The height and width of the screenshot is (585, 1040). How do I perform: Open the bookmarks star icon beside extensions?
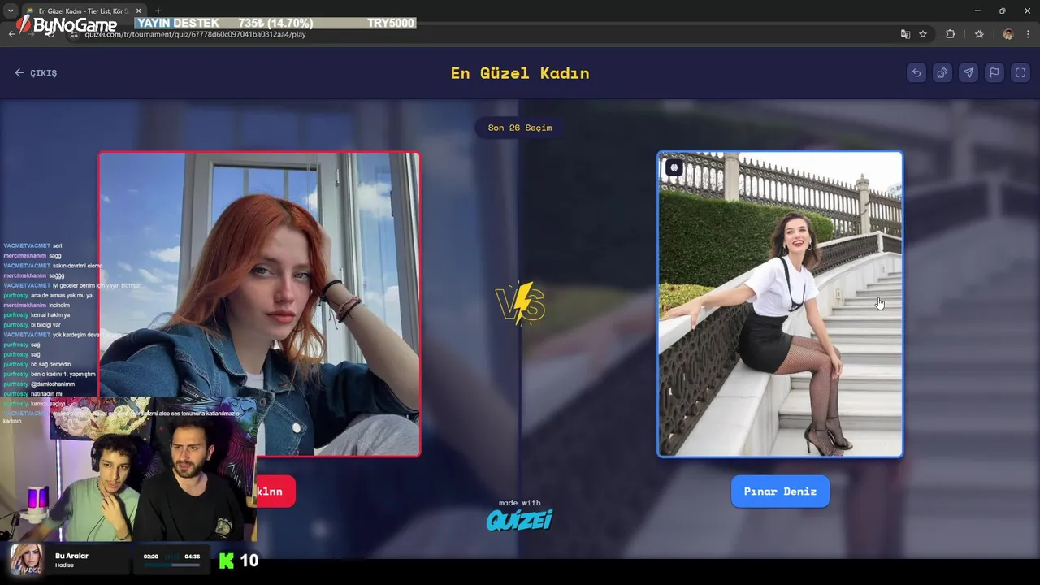point(979,34)
